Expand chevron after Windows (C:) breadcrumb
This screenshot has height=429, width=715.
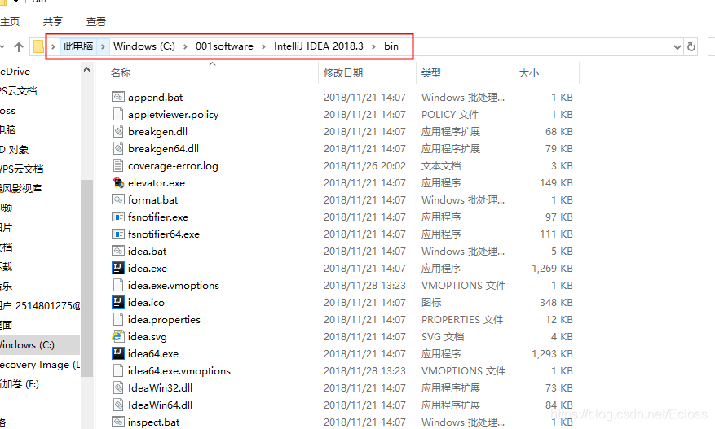click(x=185, y=46)
